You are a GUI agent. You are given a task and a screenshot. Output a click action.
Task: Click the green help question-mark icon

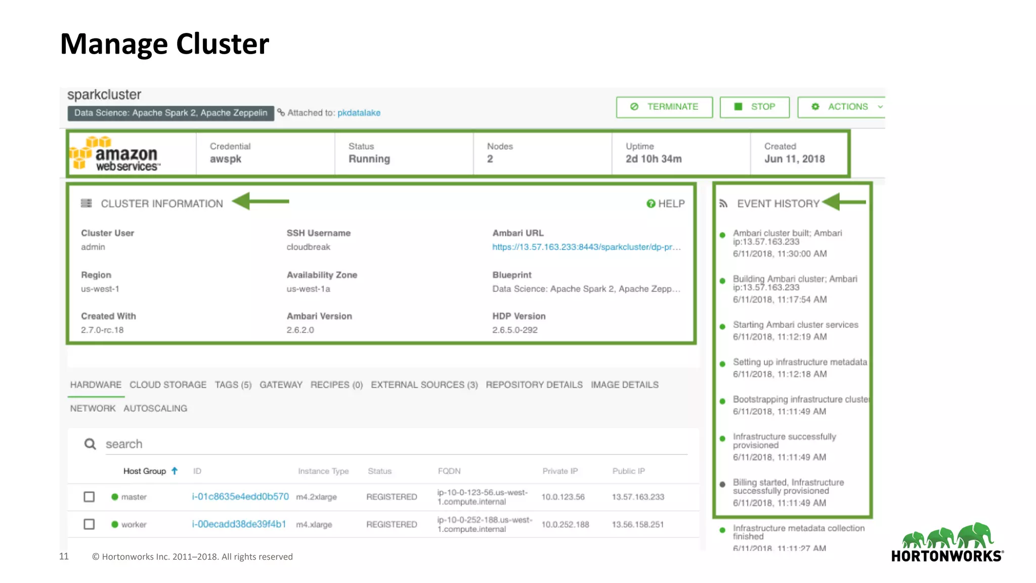click(651, 203)
